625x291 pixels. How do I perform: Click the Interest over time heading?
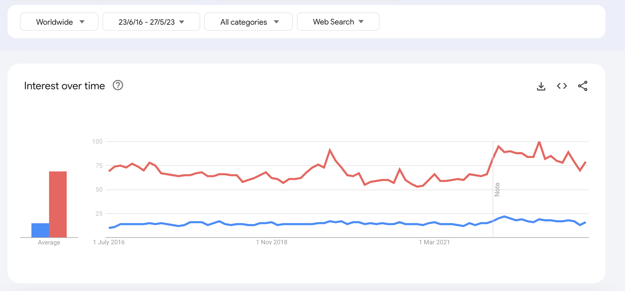click(x=64, y=86)
